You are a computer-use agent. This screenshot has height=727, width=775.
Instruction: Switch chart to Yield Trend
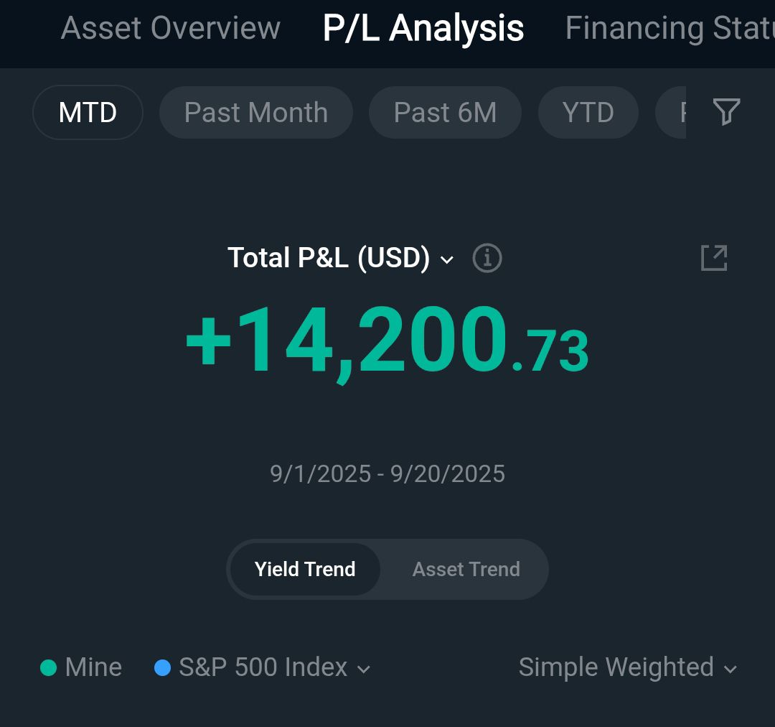[x=305, y=570]
